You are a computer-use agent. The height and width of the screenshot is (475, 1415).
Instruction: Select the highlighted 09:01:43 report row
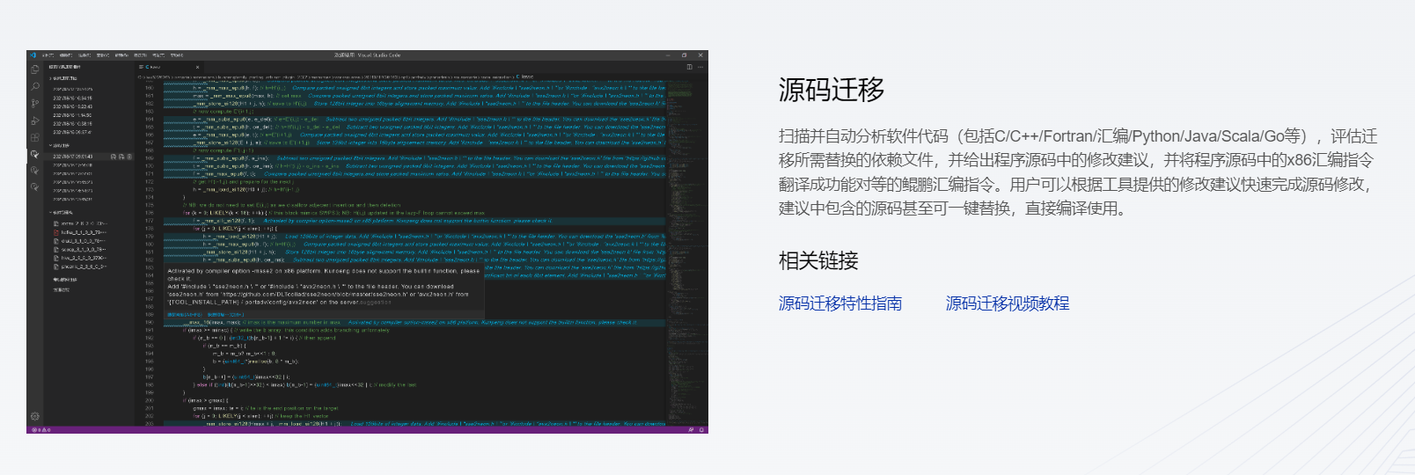pyautogui.click(x=89, y=157)
